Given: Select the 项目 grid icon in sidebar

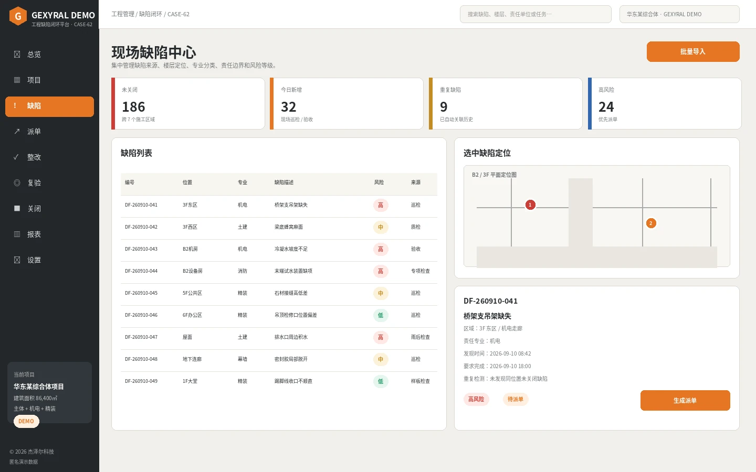Looking at the screenshot, I should click(x=17, y=80).
